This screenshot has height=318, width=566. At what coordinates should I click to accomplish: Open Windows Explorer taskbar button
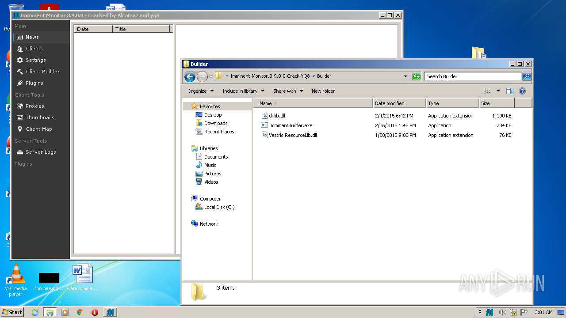pyautogui.click(x=50, y=312)
